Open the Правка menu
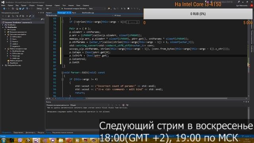This screenshot has width=254, height=143. pyautogui.click(x=10, y=5)
